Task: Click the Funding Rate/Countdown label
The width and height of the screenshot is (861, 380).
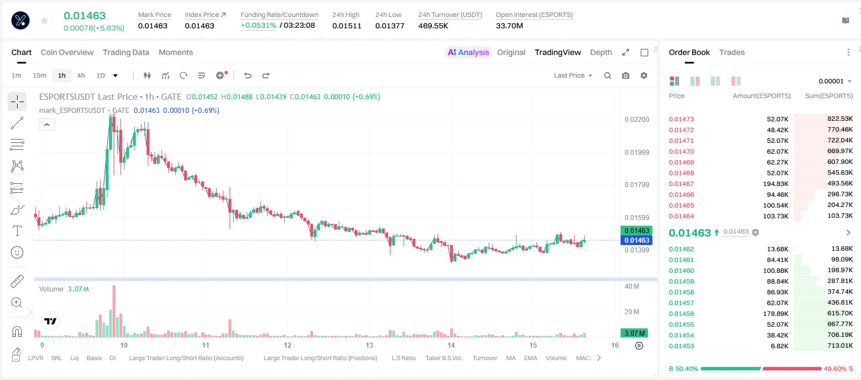Action: [x=280, y=15]
